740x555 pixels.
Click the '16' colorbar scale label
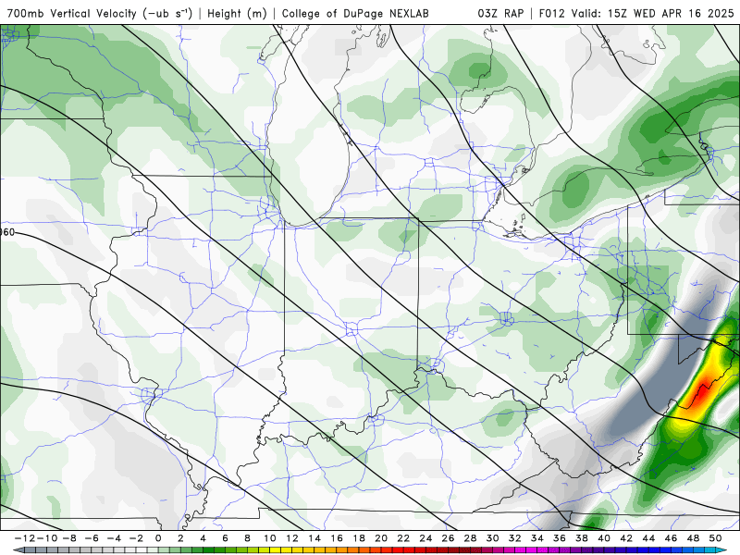click(337, 538)
